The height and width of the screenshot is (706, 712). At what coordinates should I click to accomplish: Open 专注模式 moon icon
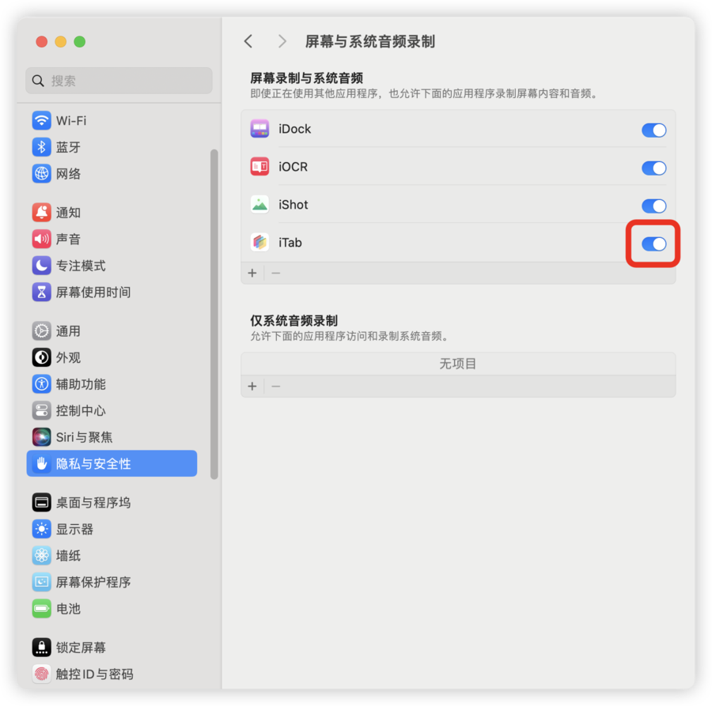point(41,266)
